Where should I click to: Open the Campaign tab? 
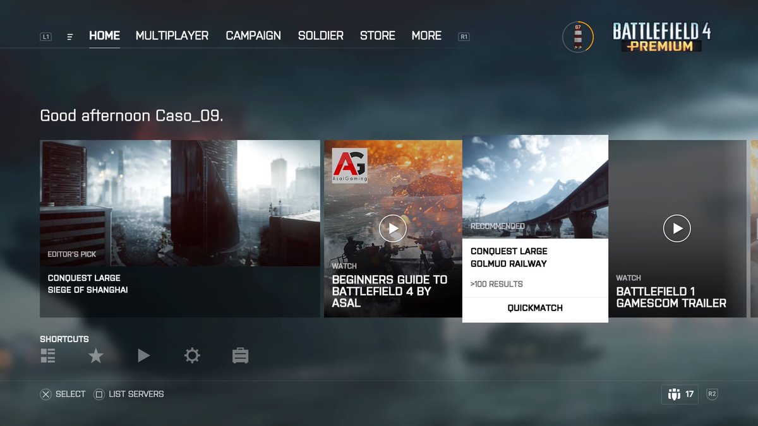point(253,36)
